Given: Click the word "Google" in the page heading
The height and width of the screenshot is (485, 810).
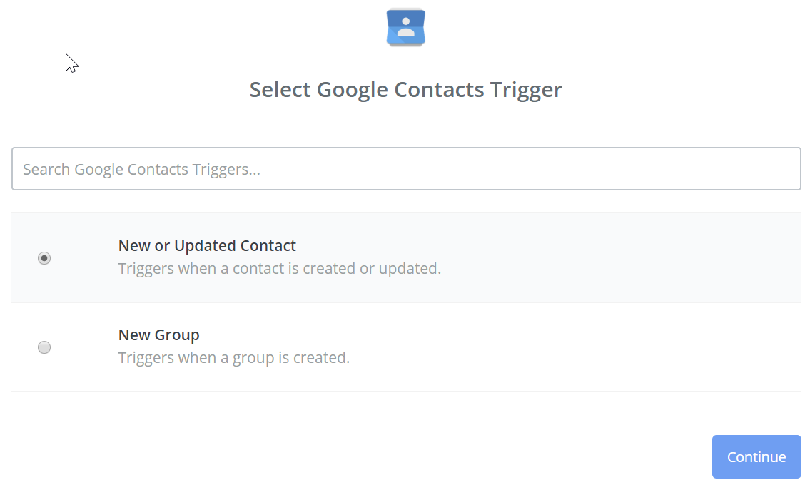Looking at the screenshot, I should pos(352,90).
